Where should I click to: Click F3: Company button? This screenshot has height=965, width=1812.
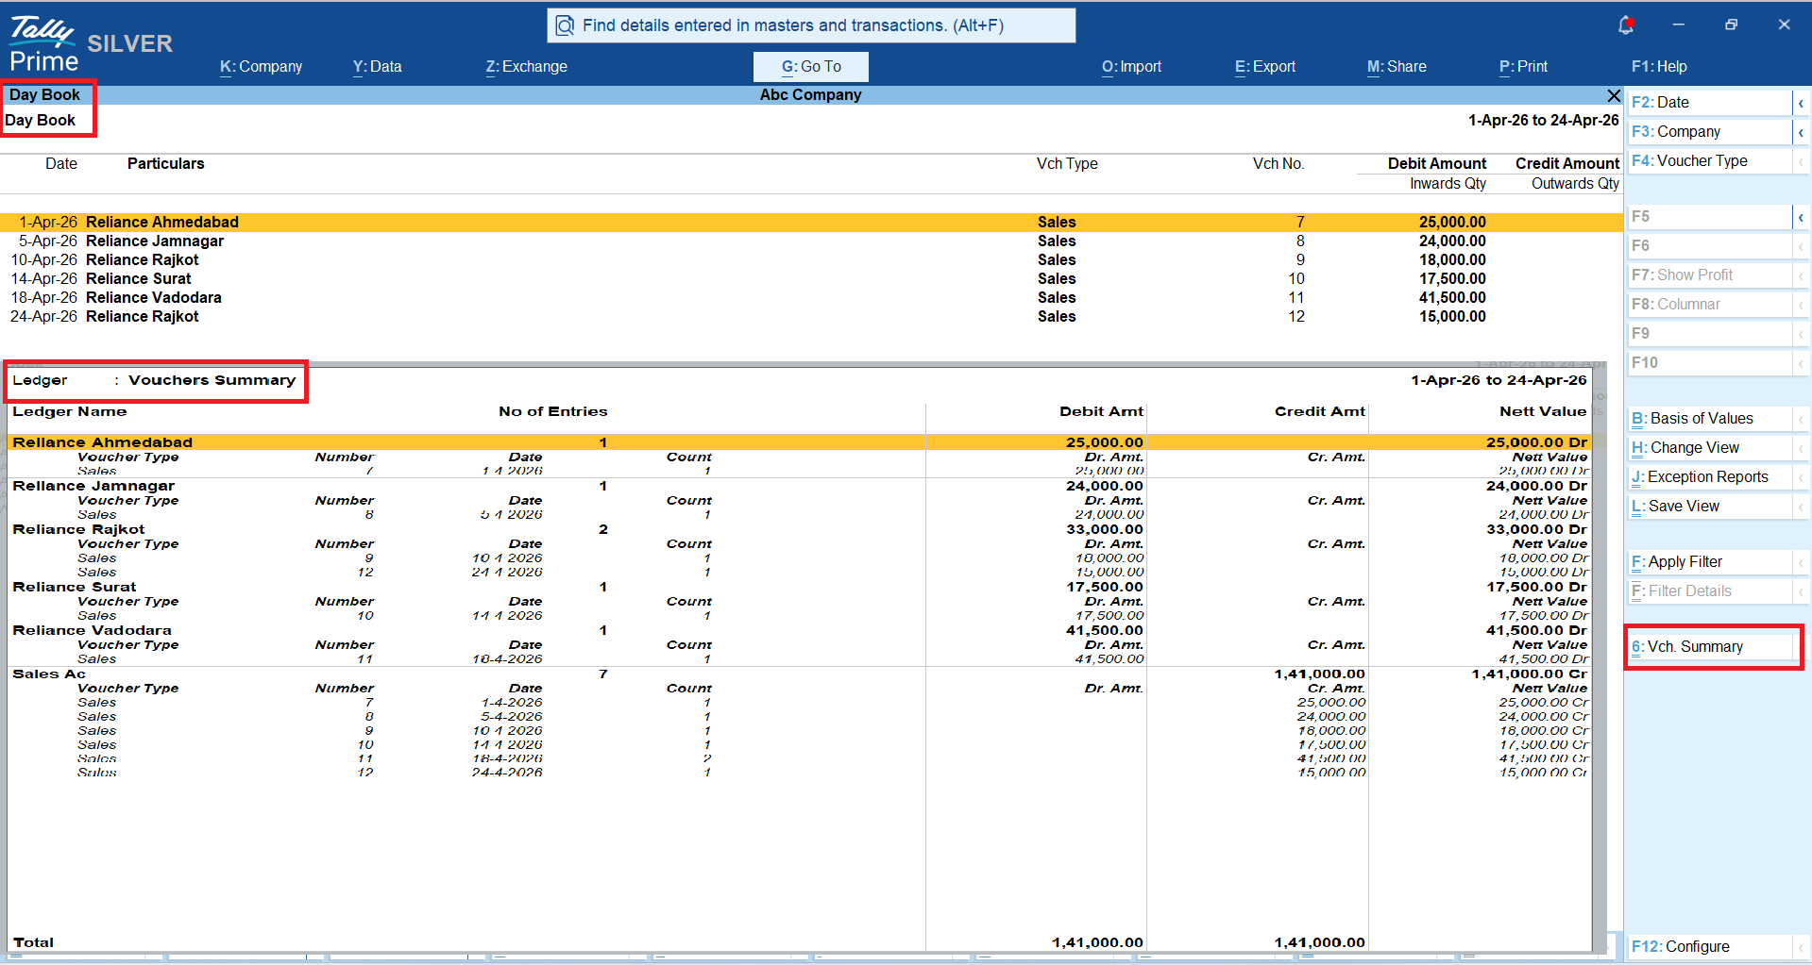point(1710,132)
